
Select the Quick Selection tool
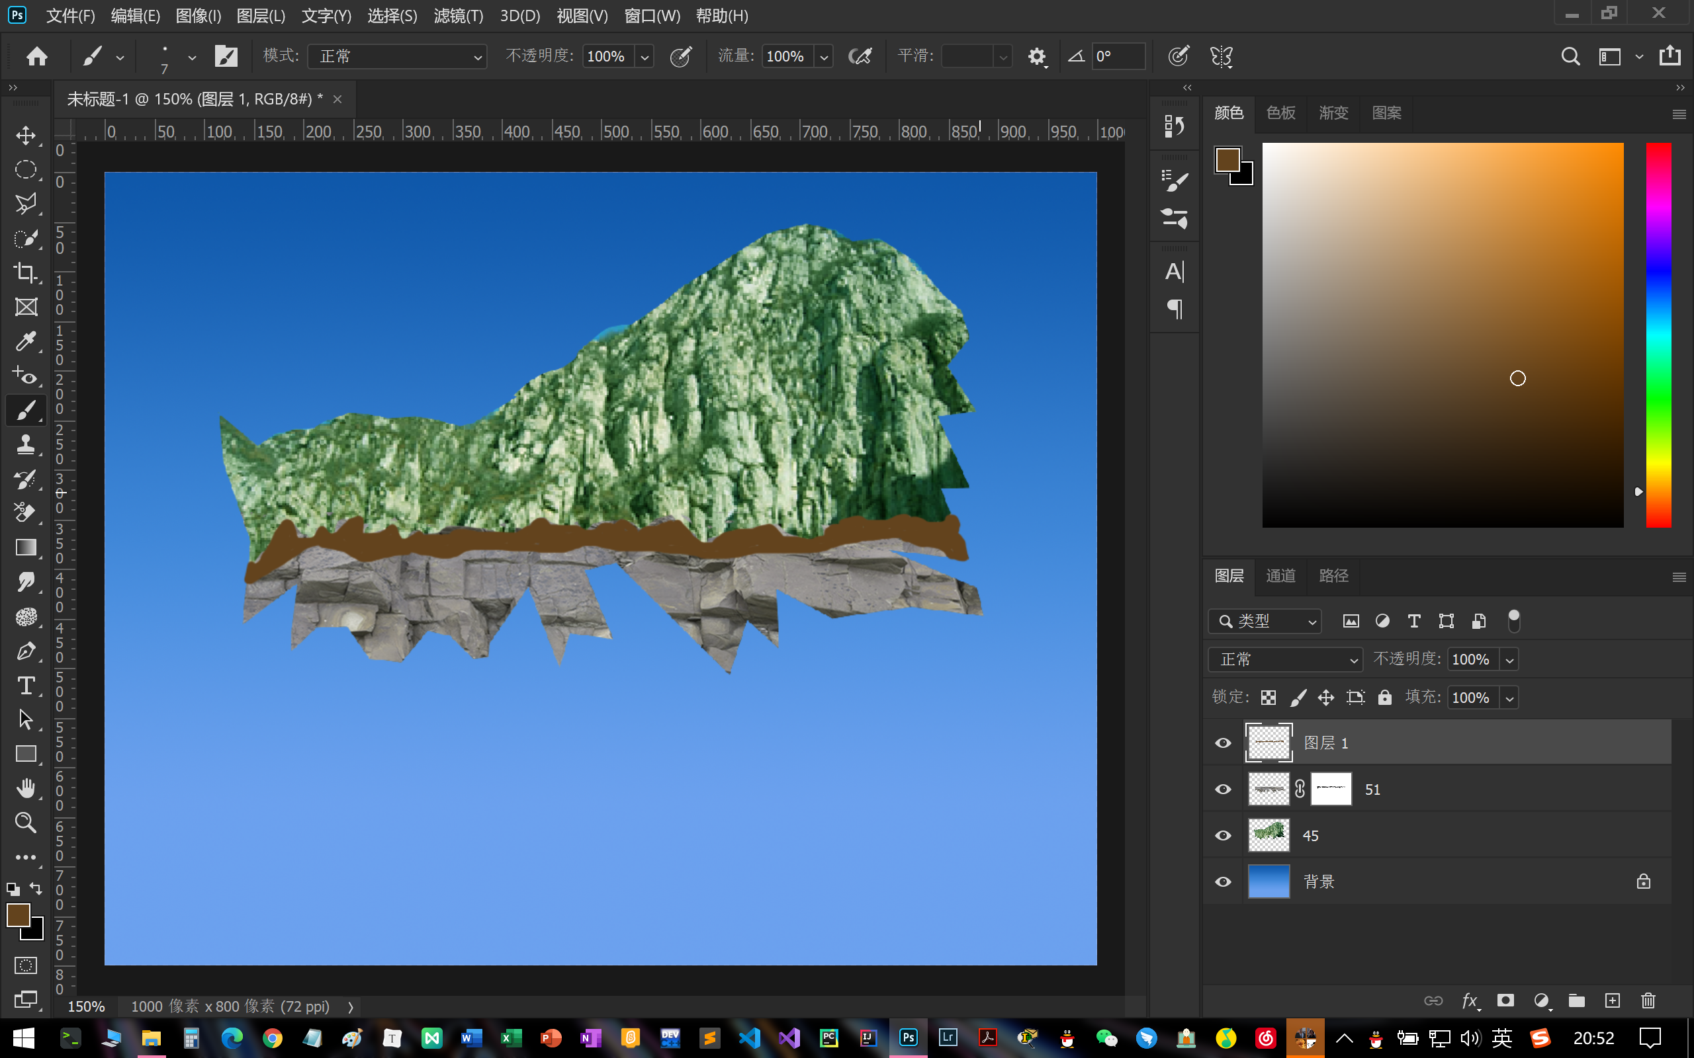pos(26,238)
